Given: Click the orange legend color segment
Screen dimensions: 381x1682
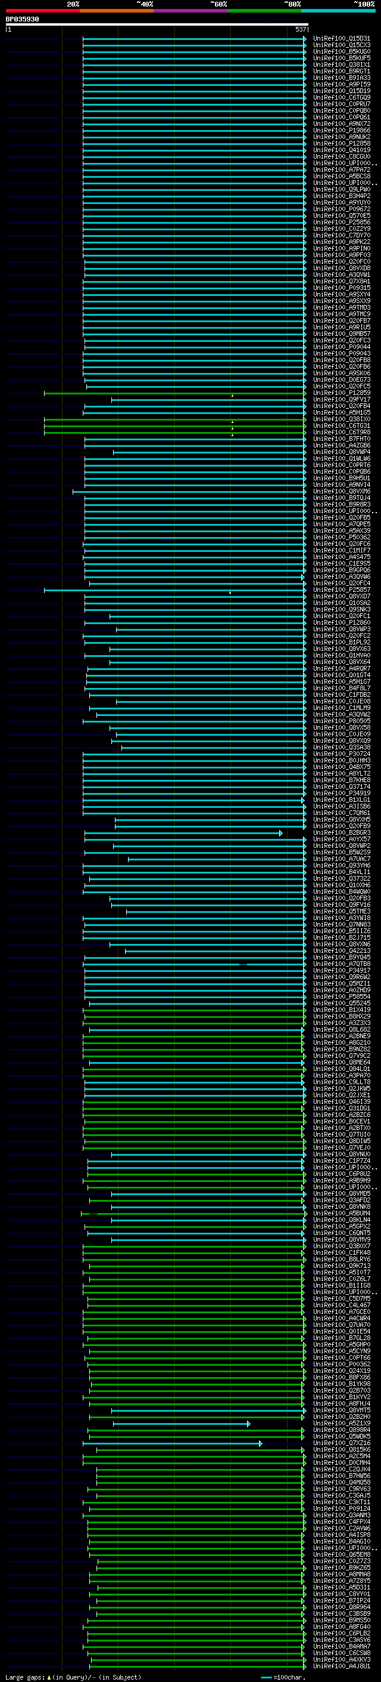Looking at the screenshot, I should tap(117, 11).
